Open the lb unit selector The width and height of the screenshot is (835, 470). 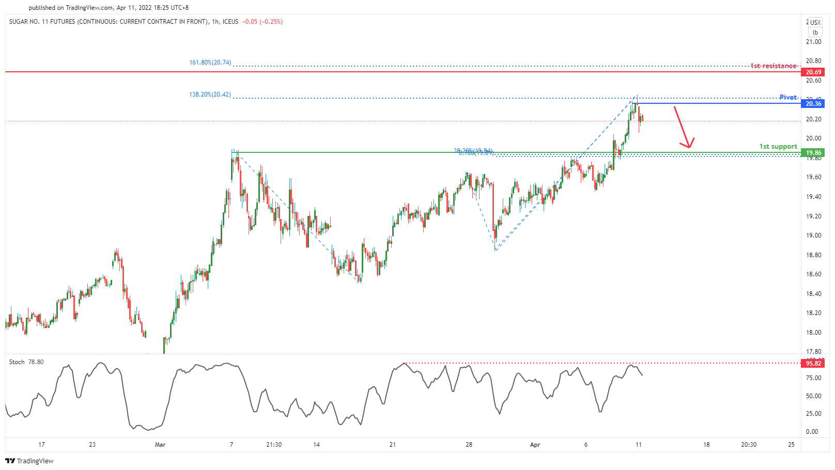pos(815,32)
